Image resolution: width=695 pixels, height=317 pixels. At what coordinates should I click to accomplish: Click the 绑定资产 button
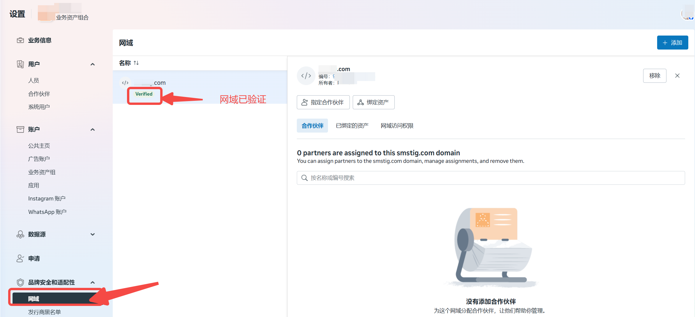click(x=373, y=102)
